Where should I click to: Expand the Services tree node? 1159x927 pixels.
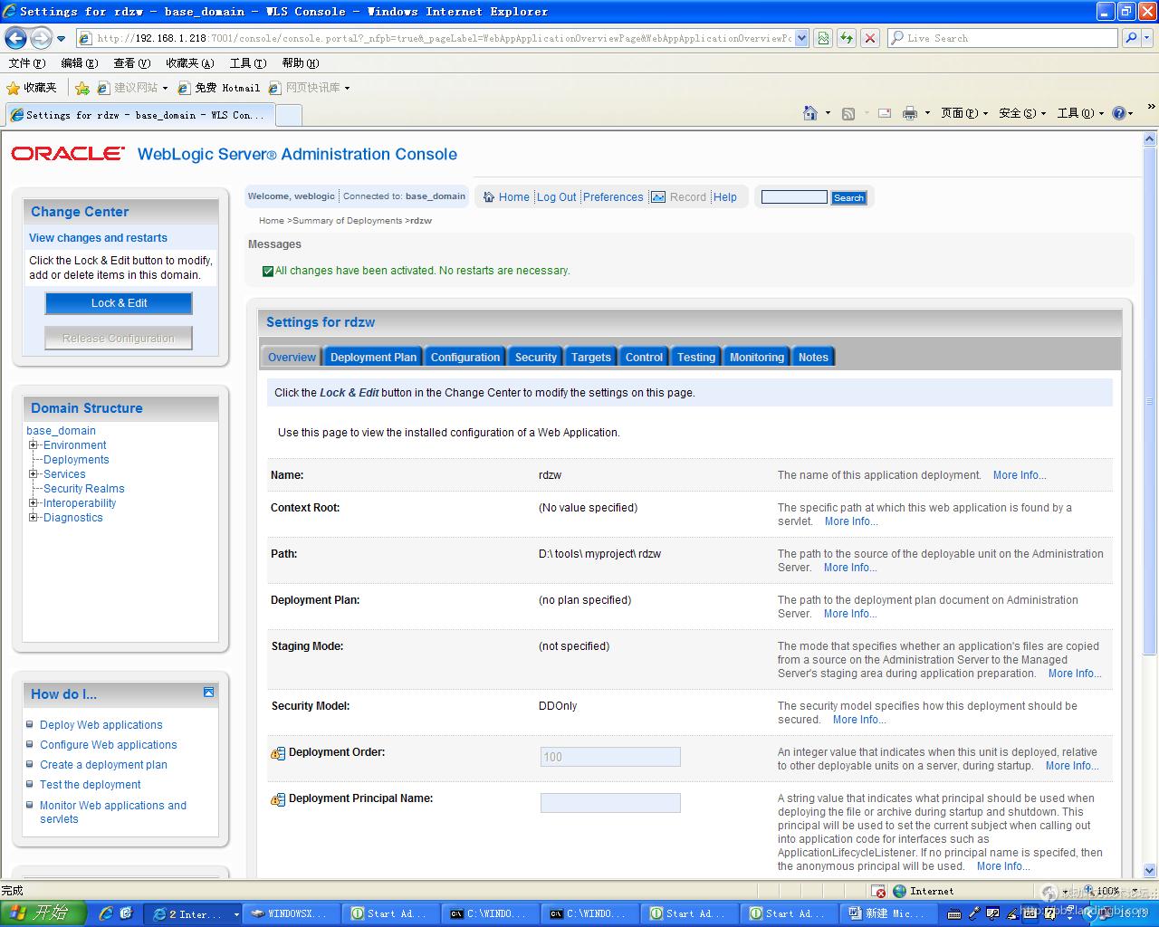point(34,474)
